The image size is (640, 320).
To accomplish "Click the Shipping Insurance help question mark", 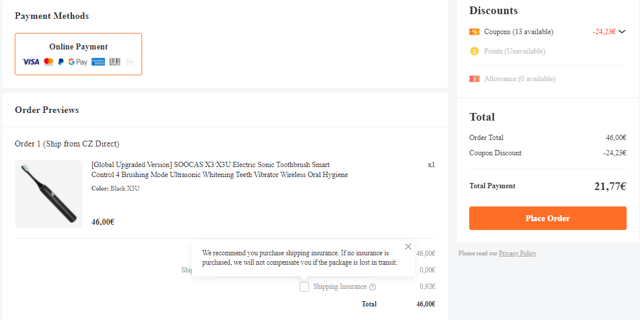I will (372, 287).
